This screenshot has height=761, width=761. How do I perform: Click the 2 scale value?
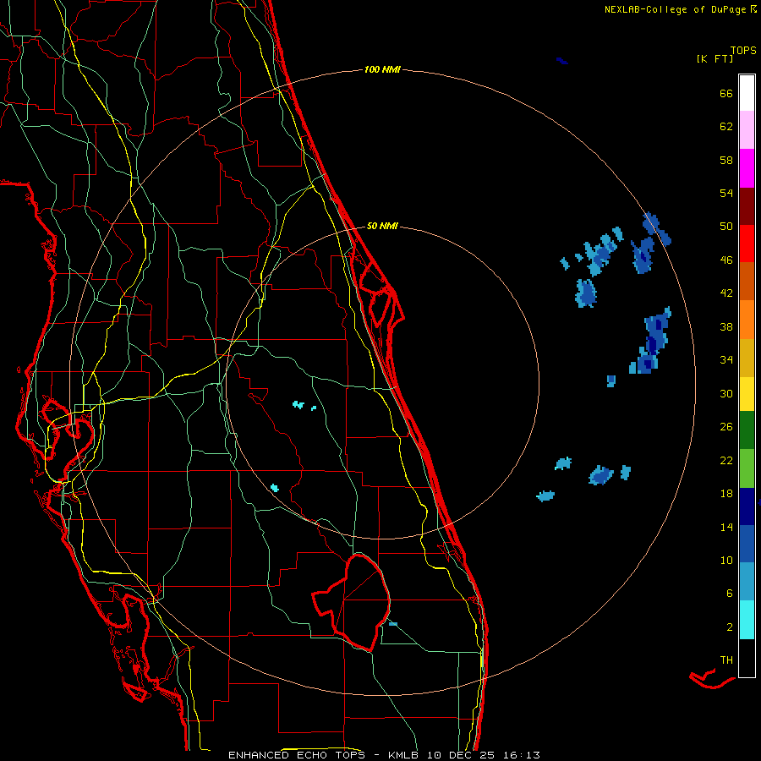[730, 627]
